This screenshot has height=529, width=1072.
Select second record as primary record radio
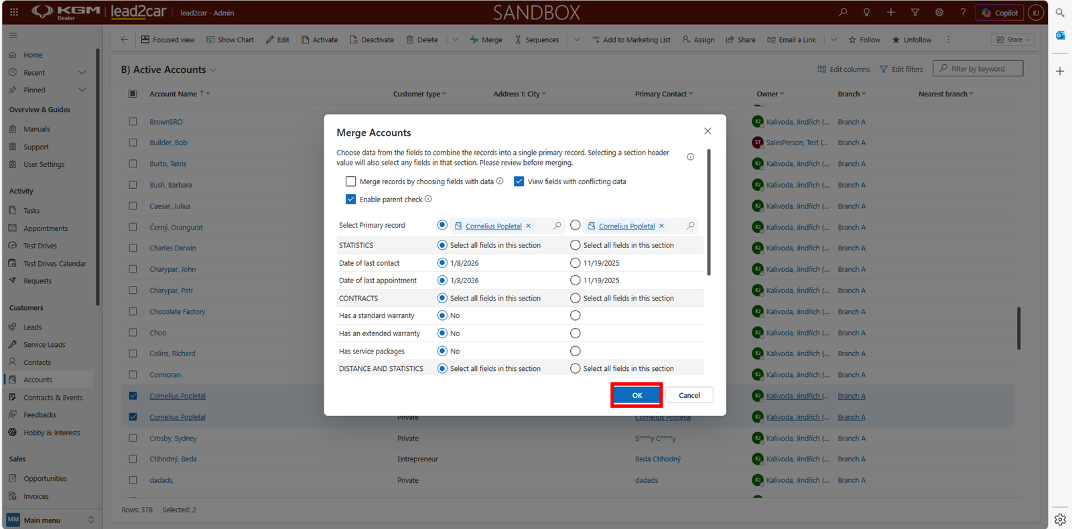(575, 225)
